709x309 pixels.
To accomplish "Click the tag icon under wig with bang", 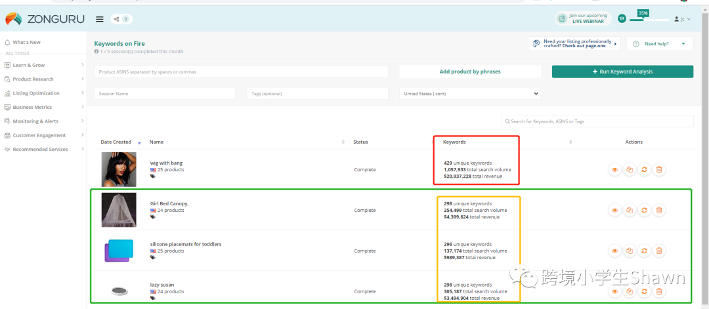I will point(153,176).
